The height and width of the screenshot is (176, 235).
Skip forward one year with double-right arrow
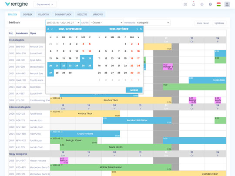141,29
